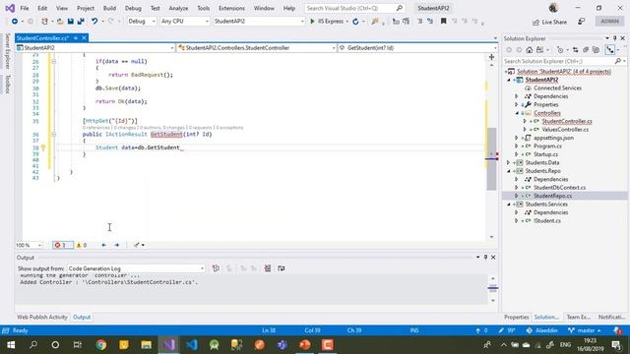
Task: Switch to the Properties panel tab
Action: 516,317
